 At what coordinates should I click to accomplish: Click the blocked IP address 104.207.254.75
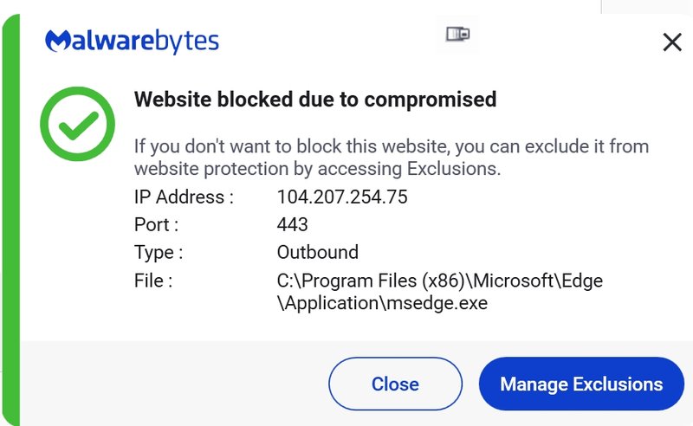click(342, 197)
